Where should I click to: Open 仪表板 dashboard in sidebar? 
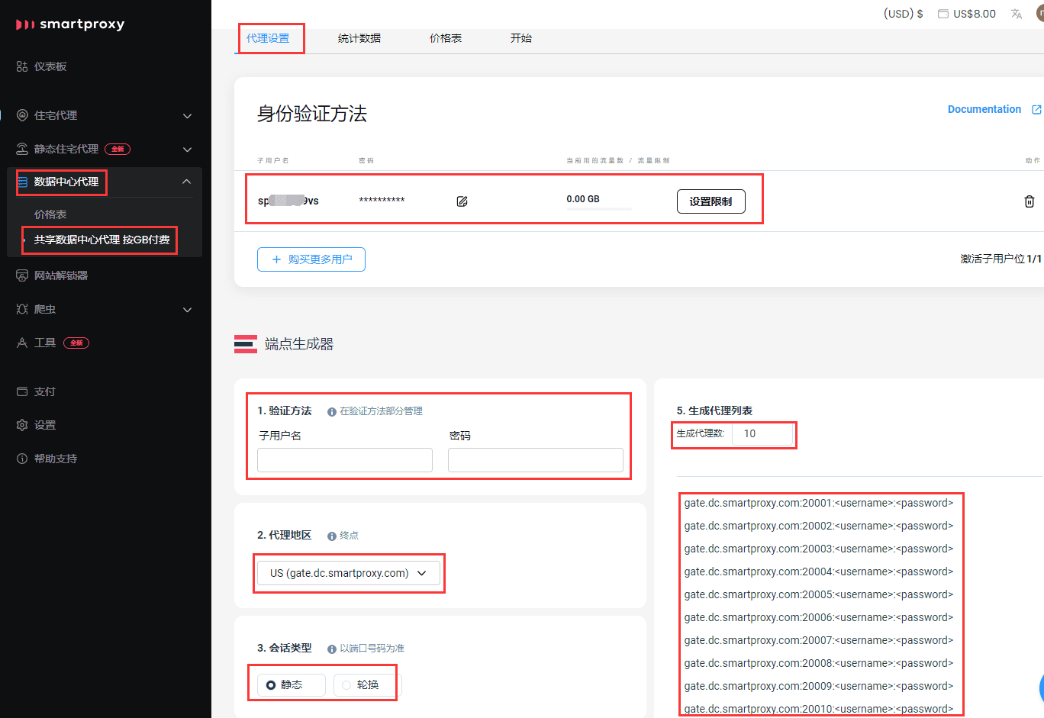[50, 67]
